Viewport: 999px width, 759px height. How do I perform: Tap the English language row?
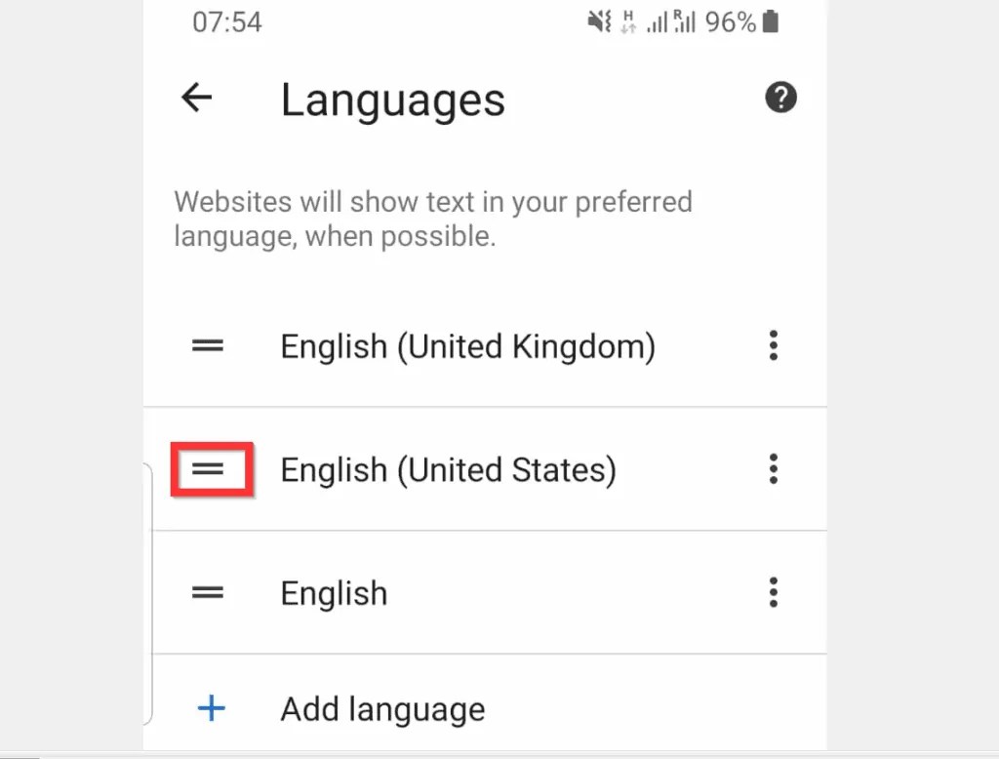click(333, 592)
